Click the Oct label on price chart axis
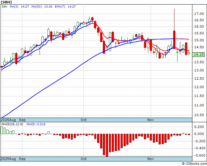The height and width of the screenshot is (166, 207). pyautogui.click(x=84, y=120)
